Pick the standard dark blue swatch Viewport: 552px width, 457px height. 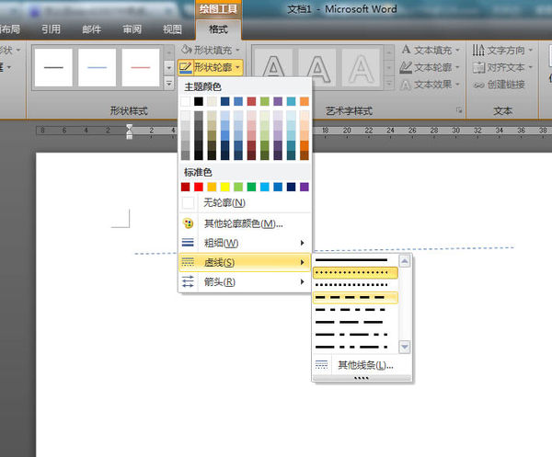(x=291, y=187)
